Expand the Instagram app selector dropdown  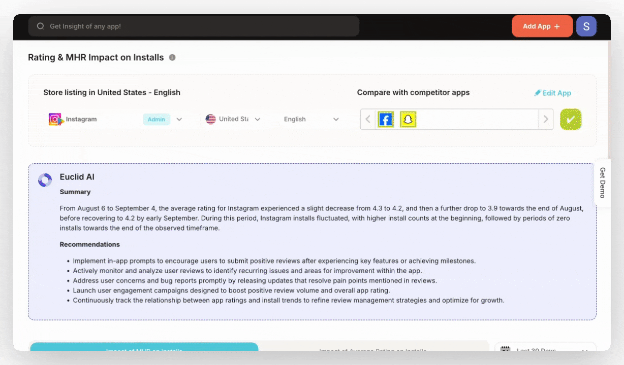pos(179,119)
